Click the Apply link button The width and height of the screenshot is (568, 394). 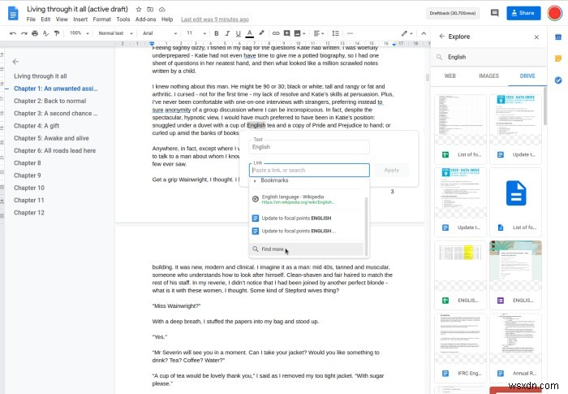tap(392, 170)
